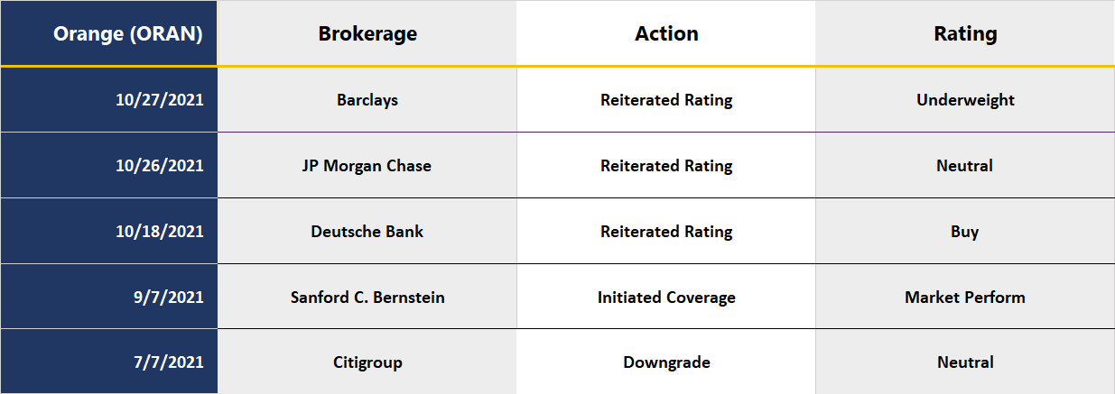Select the Orange (ORAN) header cell

[108, 33]
